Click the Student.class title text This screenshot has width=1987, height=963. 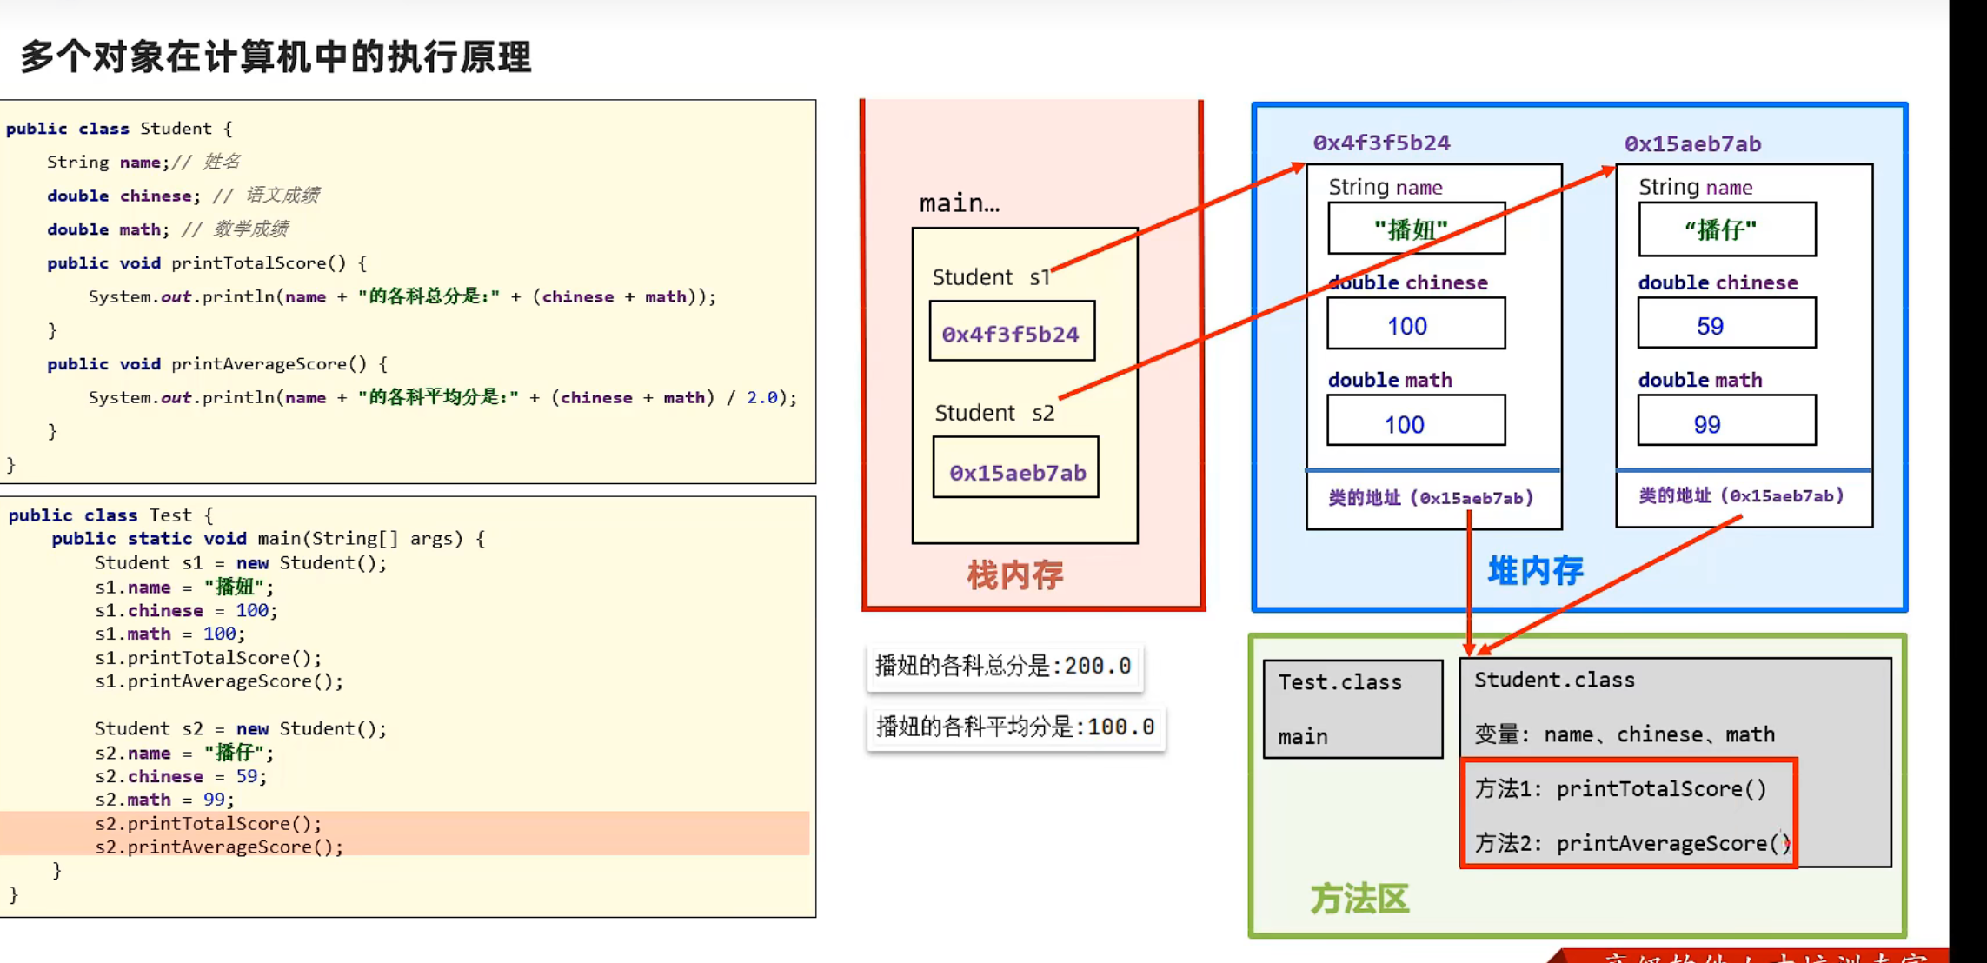(x=1553, y=680)
